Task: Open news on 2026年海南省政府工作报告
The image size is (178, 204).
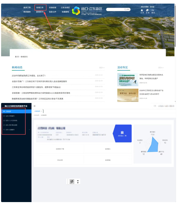Action: [29, 75]
